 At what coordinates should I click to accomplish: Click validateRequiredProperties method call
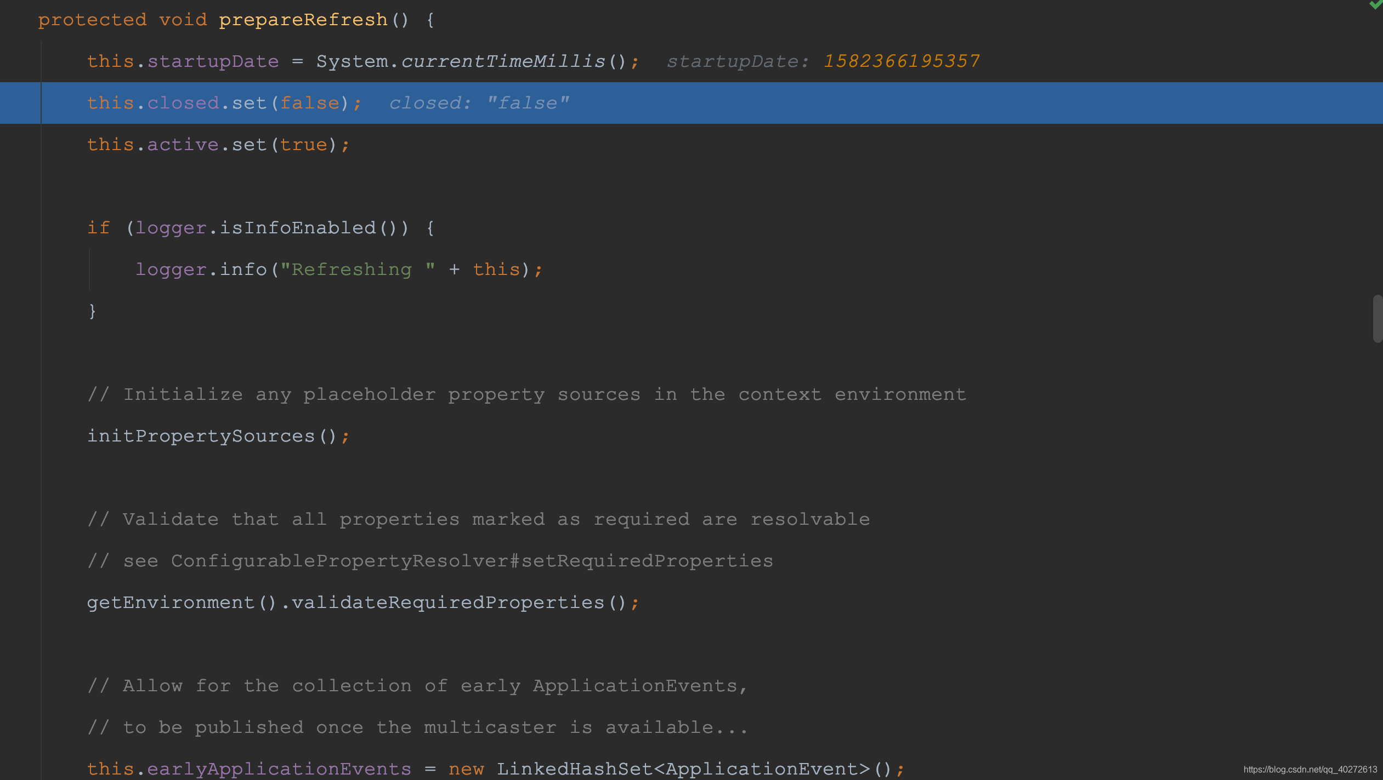click(x=448, y=603)
